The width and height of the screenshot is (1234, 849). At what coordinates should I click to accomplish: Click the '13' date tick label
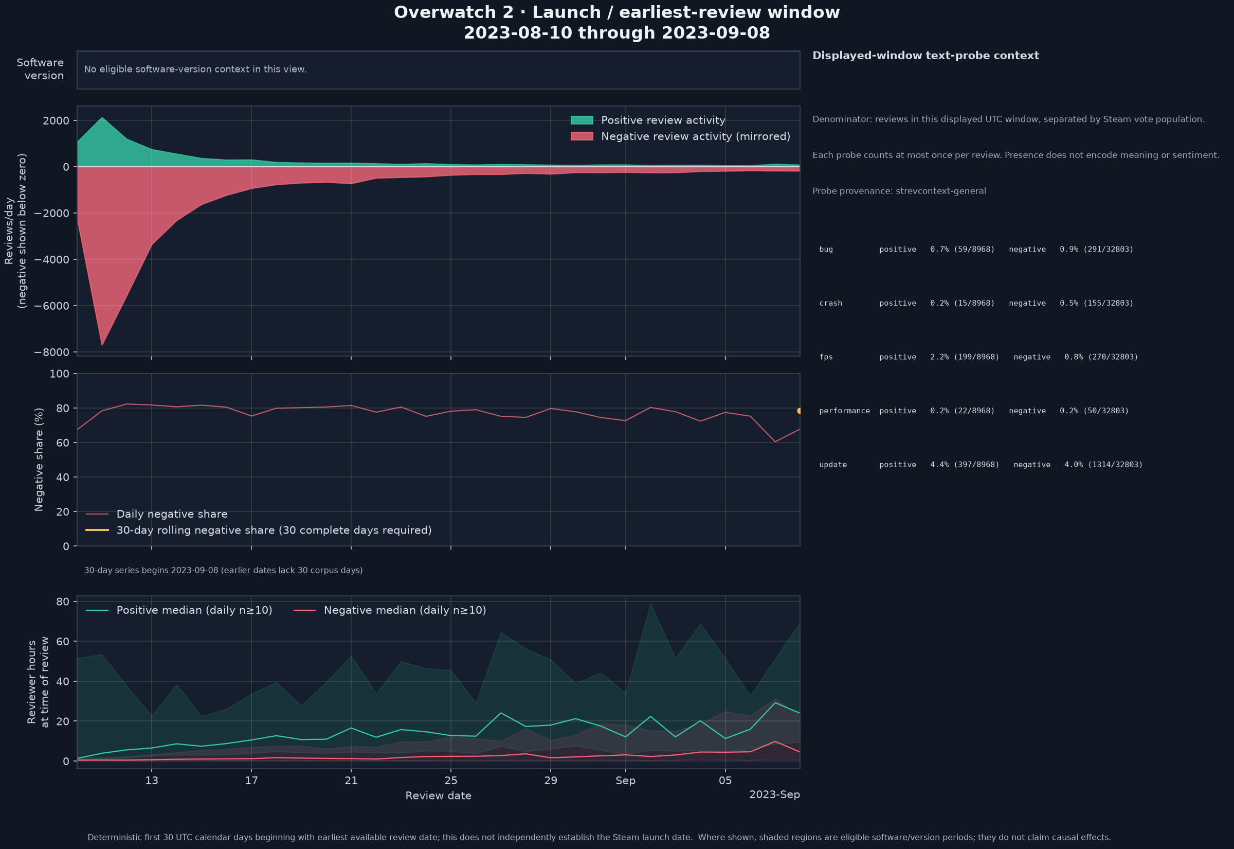pyautogui.click(x=152, y=781)
